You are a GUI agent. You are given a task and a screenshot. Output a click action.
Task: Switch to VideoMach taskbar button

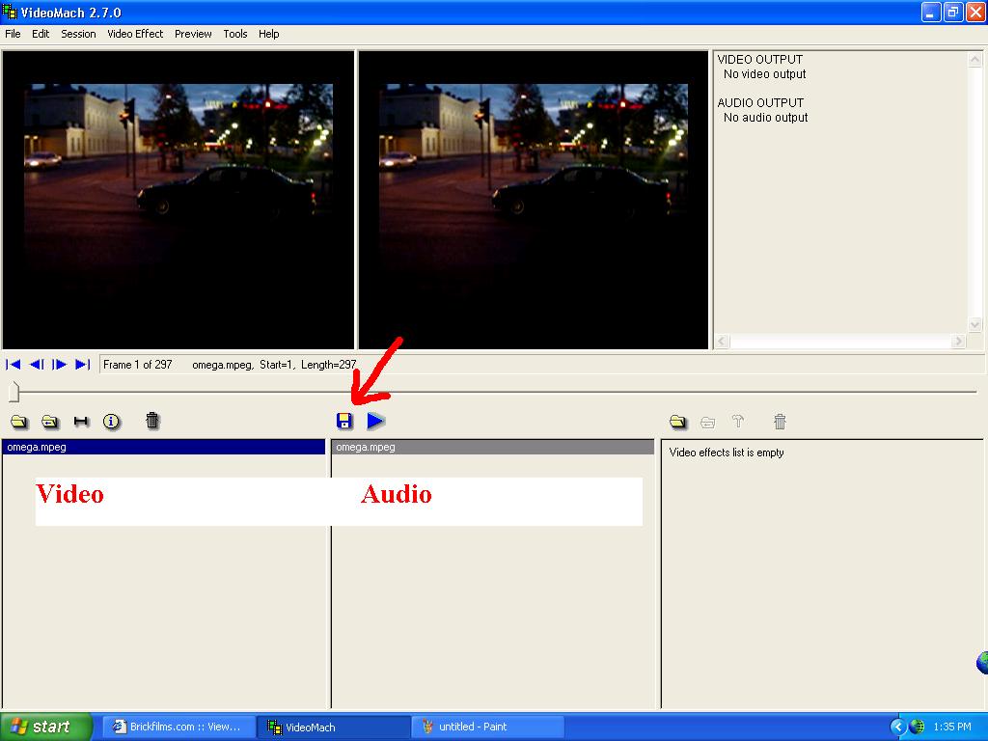[x=334, y=727]
